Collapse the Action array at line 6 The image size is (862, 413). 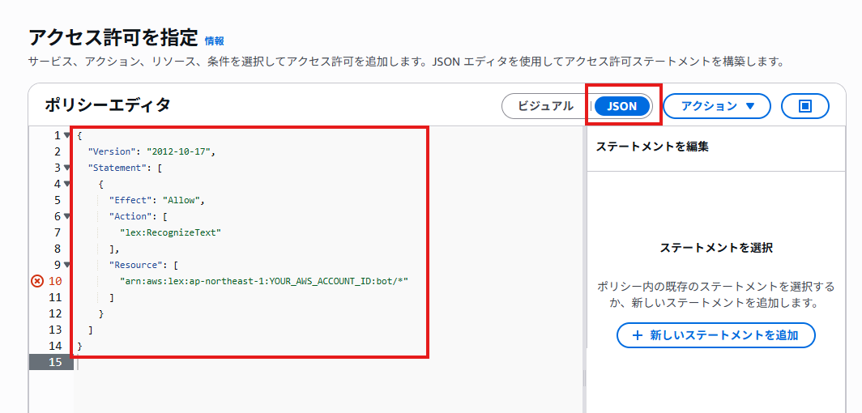click(66, 216)
